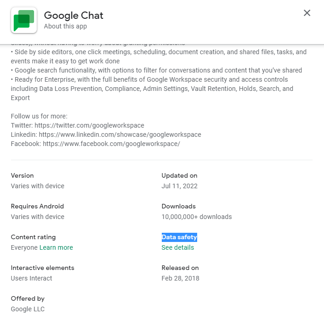Click the Downloads heading
The image size is (324, 320).
coord(178,206)
